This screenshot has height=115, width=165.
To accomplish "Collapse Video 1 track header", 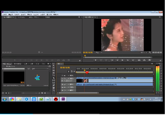I will (x=68, y=78).
